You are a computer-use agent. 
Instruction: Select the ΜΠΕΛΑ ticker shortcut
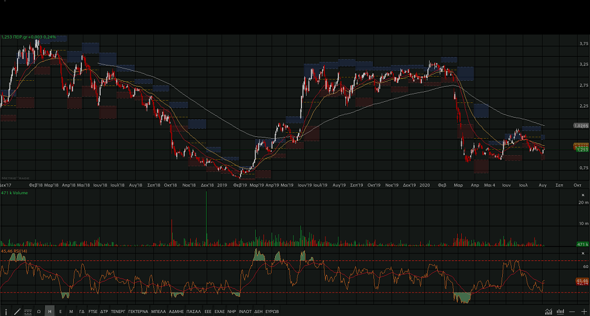(x=159, y=311)
